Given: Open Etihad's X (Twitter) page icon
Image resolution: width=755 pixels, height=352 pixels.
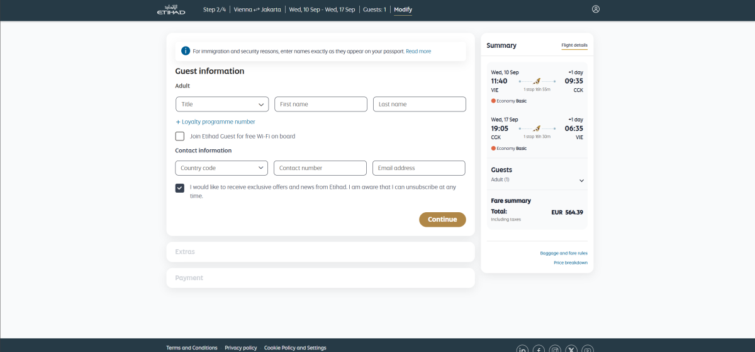Looking at the screenshot, I should pyautogui.click(x=571, y=349).
